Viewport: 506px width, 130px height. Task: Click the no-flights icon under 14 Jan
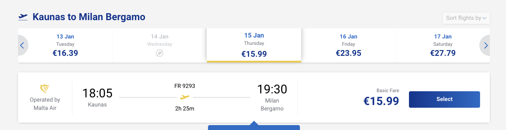click(160, 53)
